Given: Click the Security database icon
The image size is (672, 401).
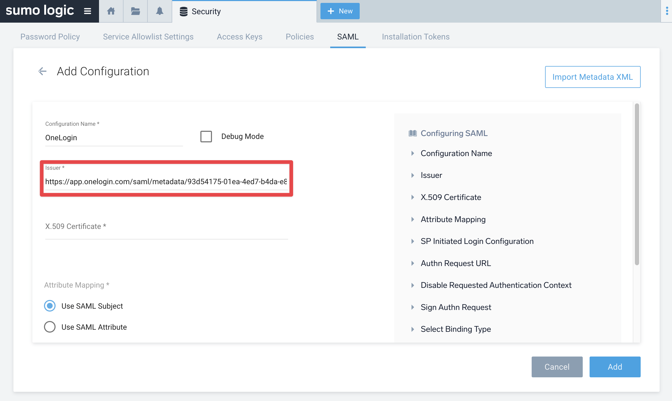Looking at the screenshot, I should tap(184, 11).
